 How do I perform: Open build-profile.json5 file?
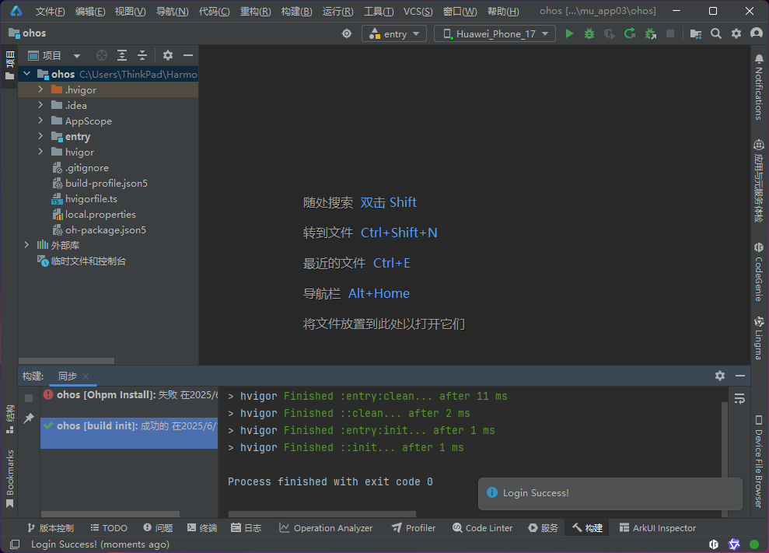(x=107, y=183)
